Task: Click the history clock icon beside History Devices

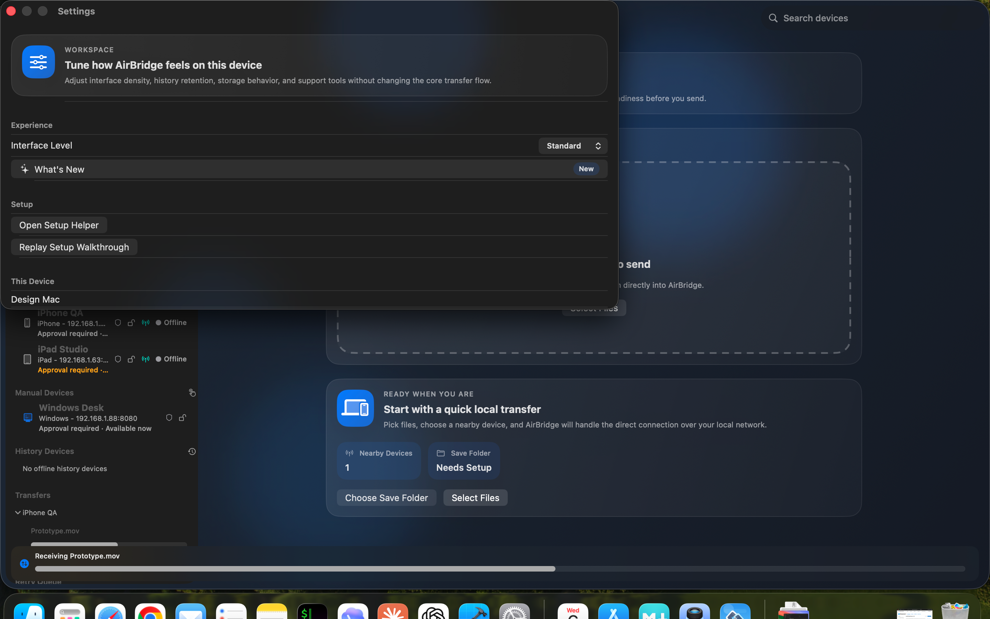Action: tap(192, 451)
